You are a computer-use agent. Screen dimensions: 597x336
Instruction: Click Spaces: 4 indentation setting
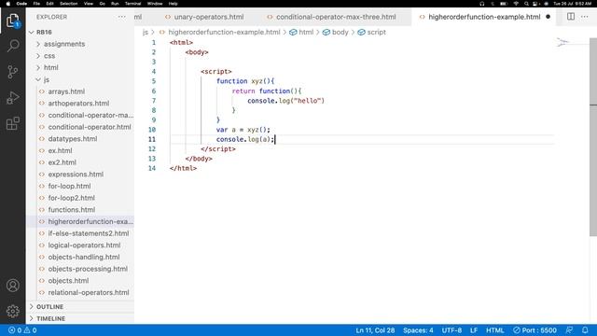418,330
